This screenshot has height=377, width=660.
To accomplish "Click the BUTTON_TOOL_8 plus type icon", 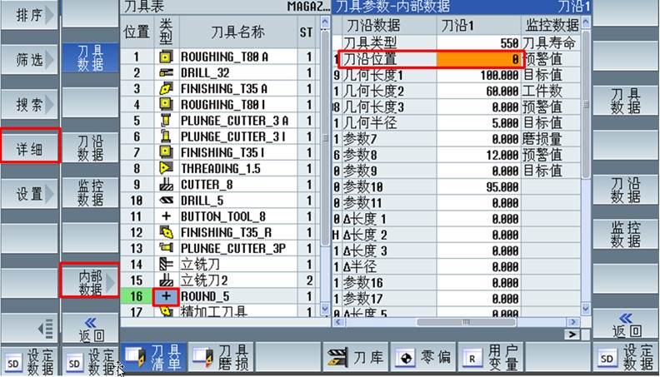I will click(x=167, y=216).
